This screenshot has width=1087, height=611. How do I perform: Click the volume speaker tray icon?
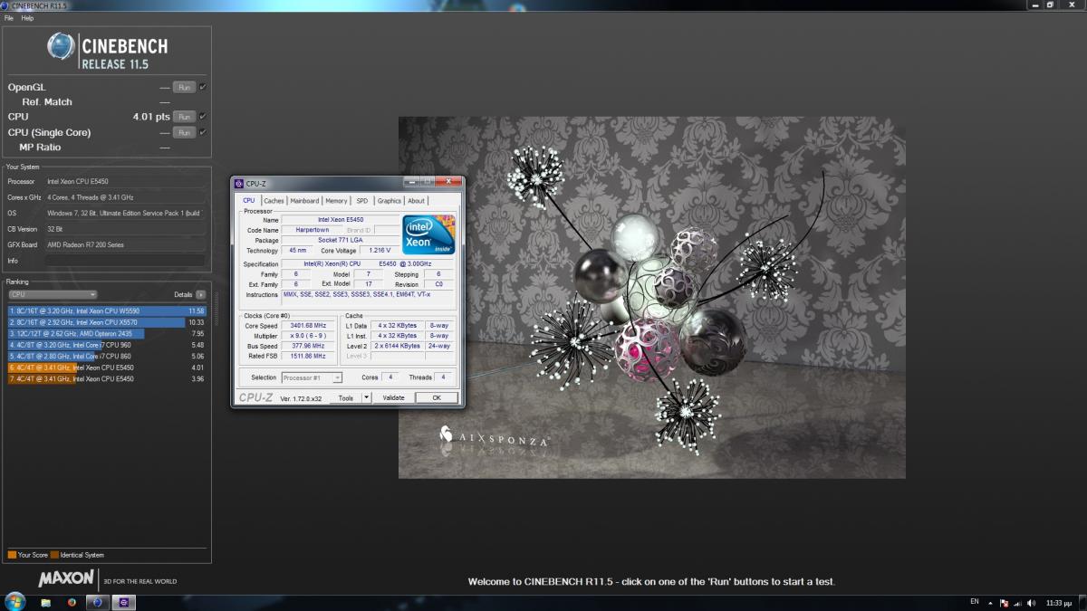click(x=1031, y=603)
